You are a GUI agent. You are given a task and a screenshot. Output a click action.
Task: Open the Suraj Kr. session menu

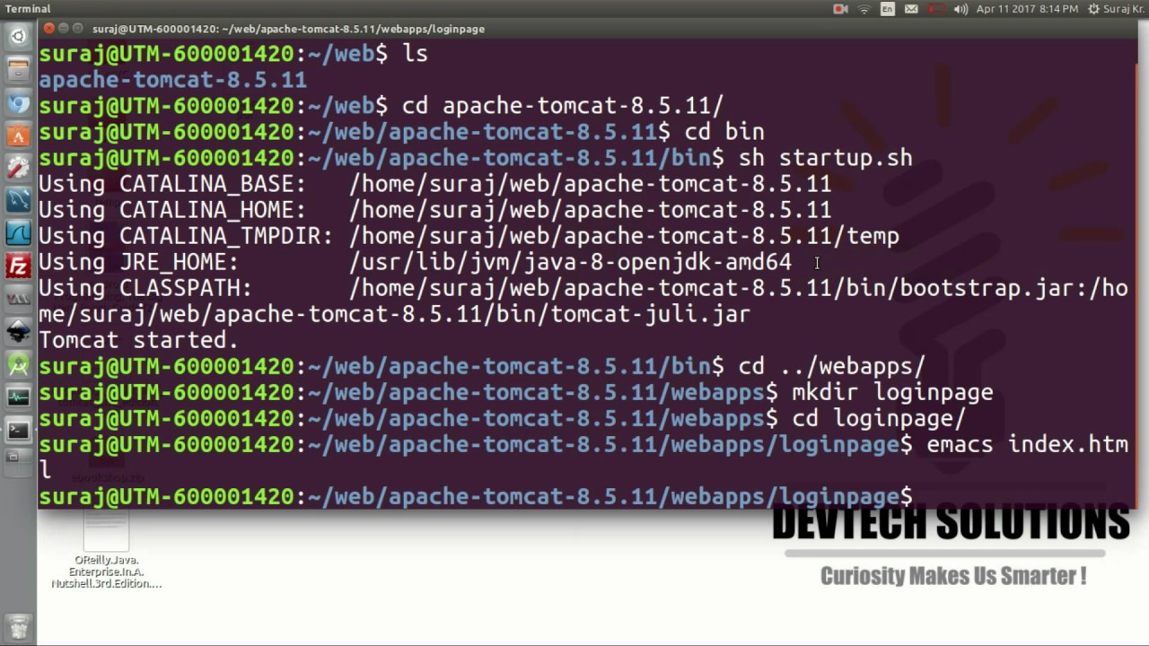point(1116,9)
